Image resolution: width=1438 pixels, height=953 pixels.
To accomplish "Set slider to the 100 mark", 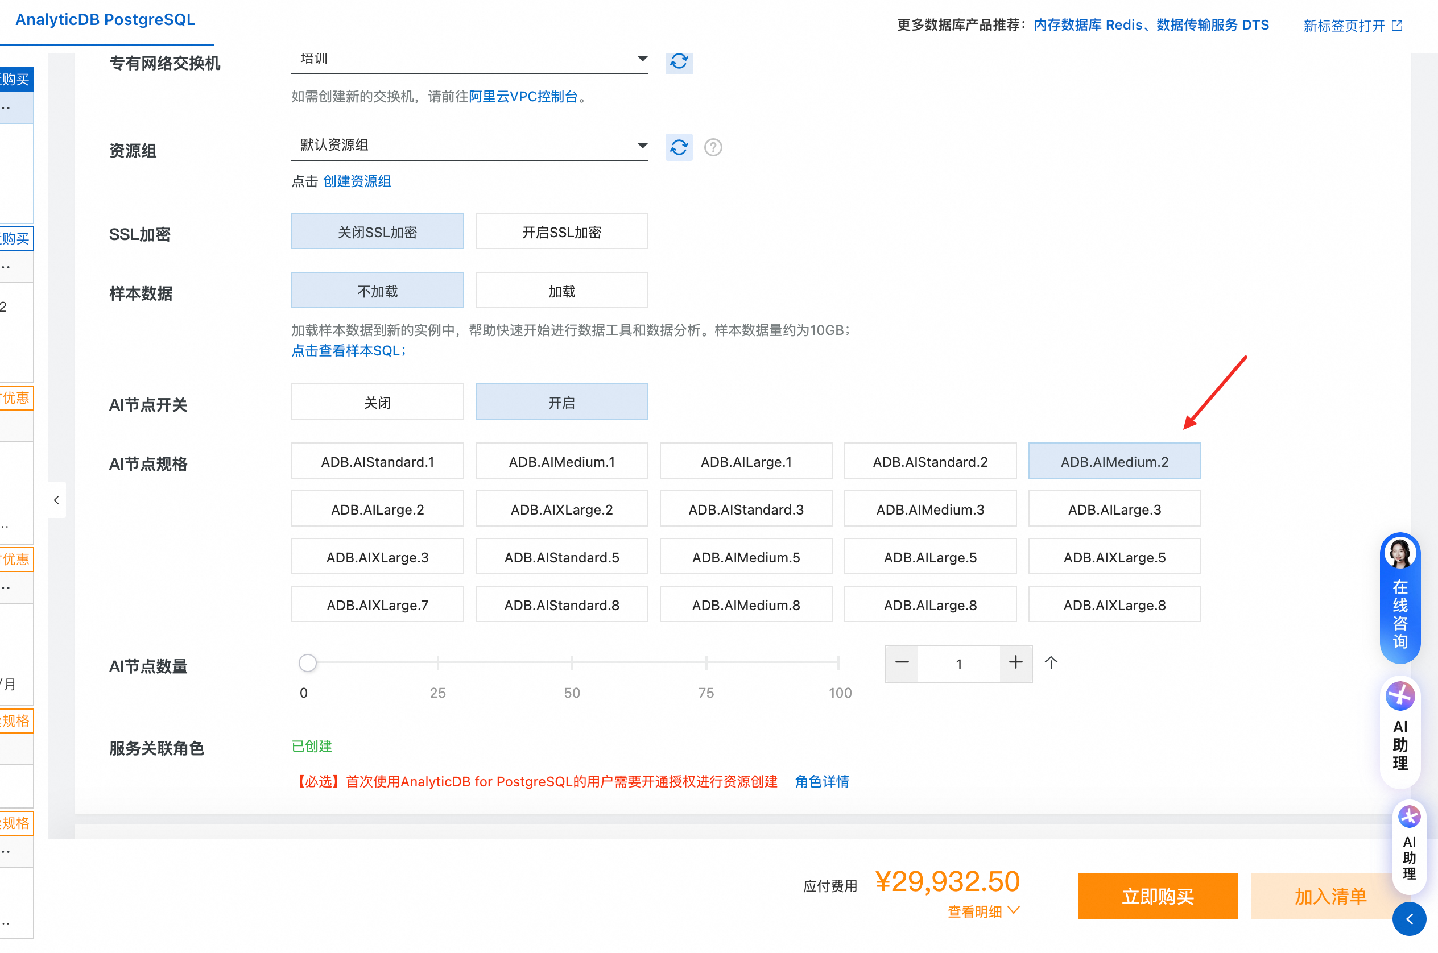I will 838,662.
